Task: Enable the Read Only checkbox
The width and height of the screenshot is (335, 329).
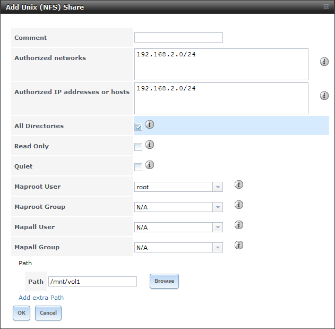Action: pos(138,147)
